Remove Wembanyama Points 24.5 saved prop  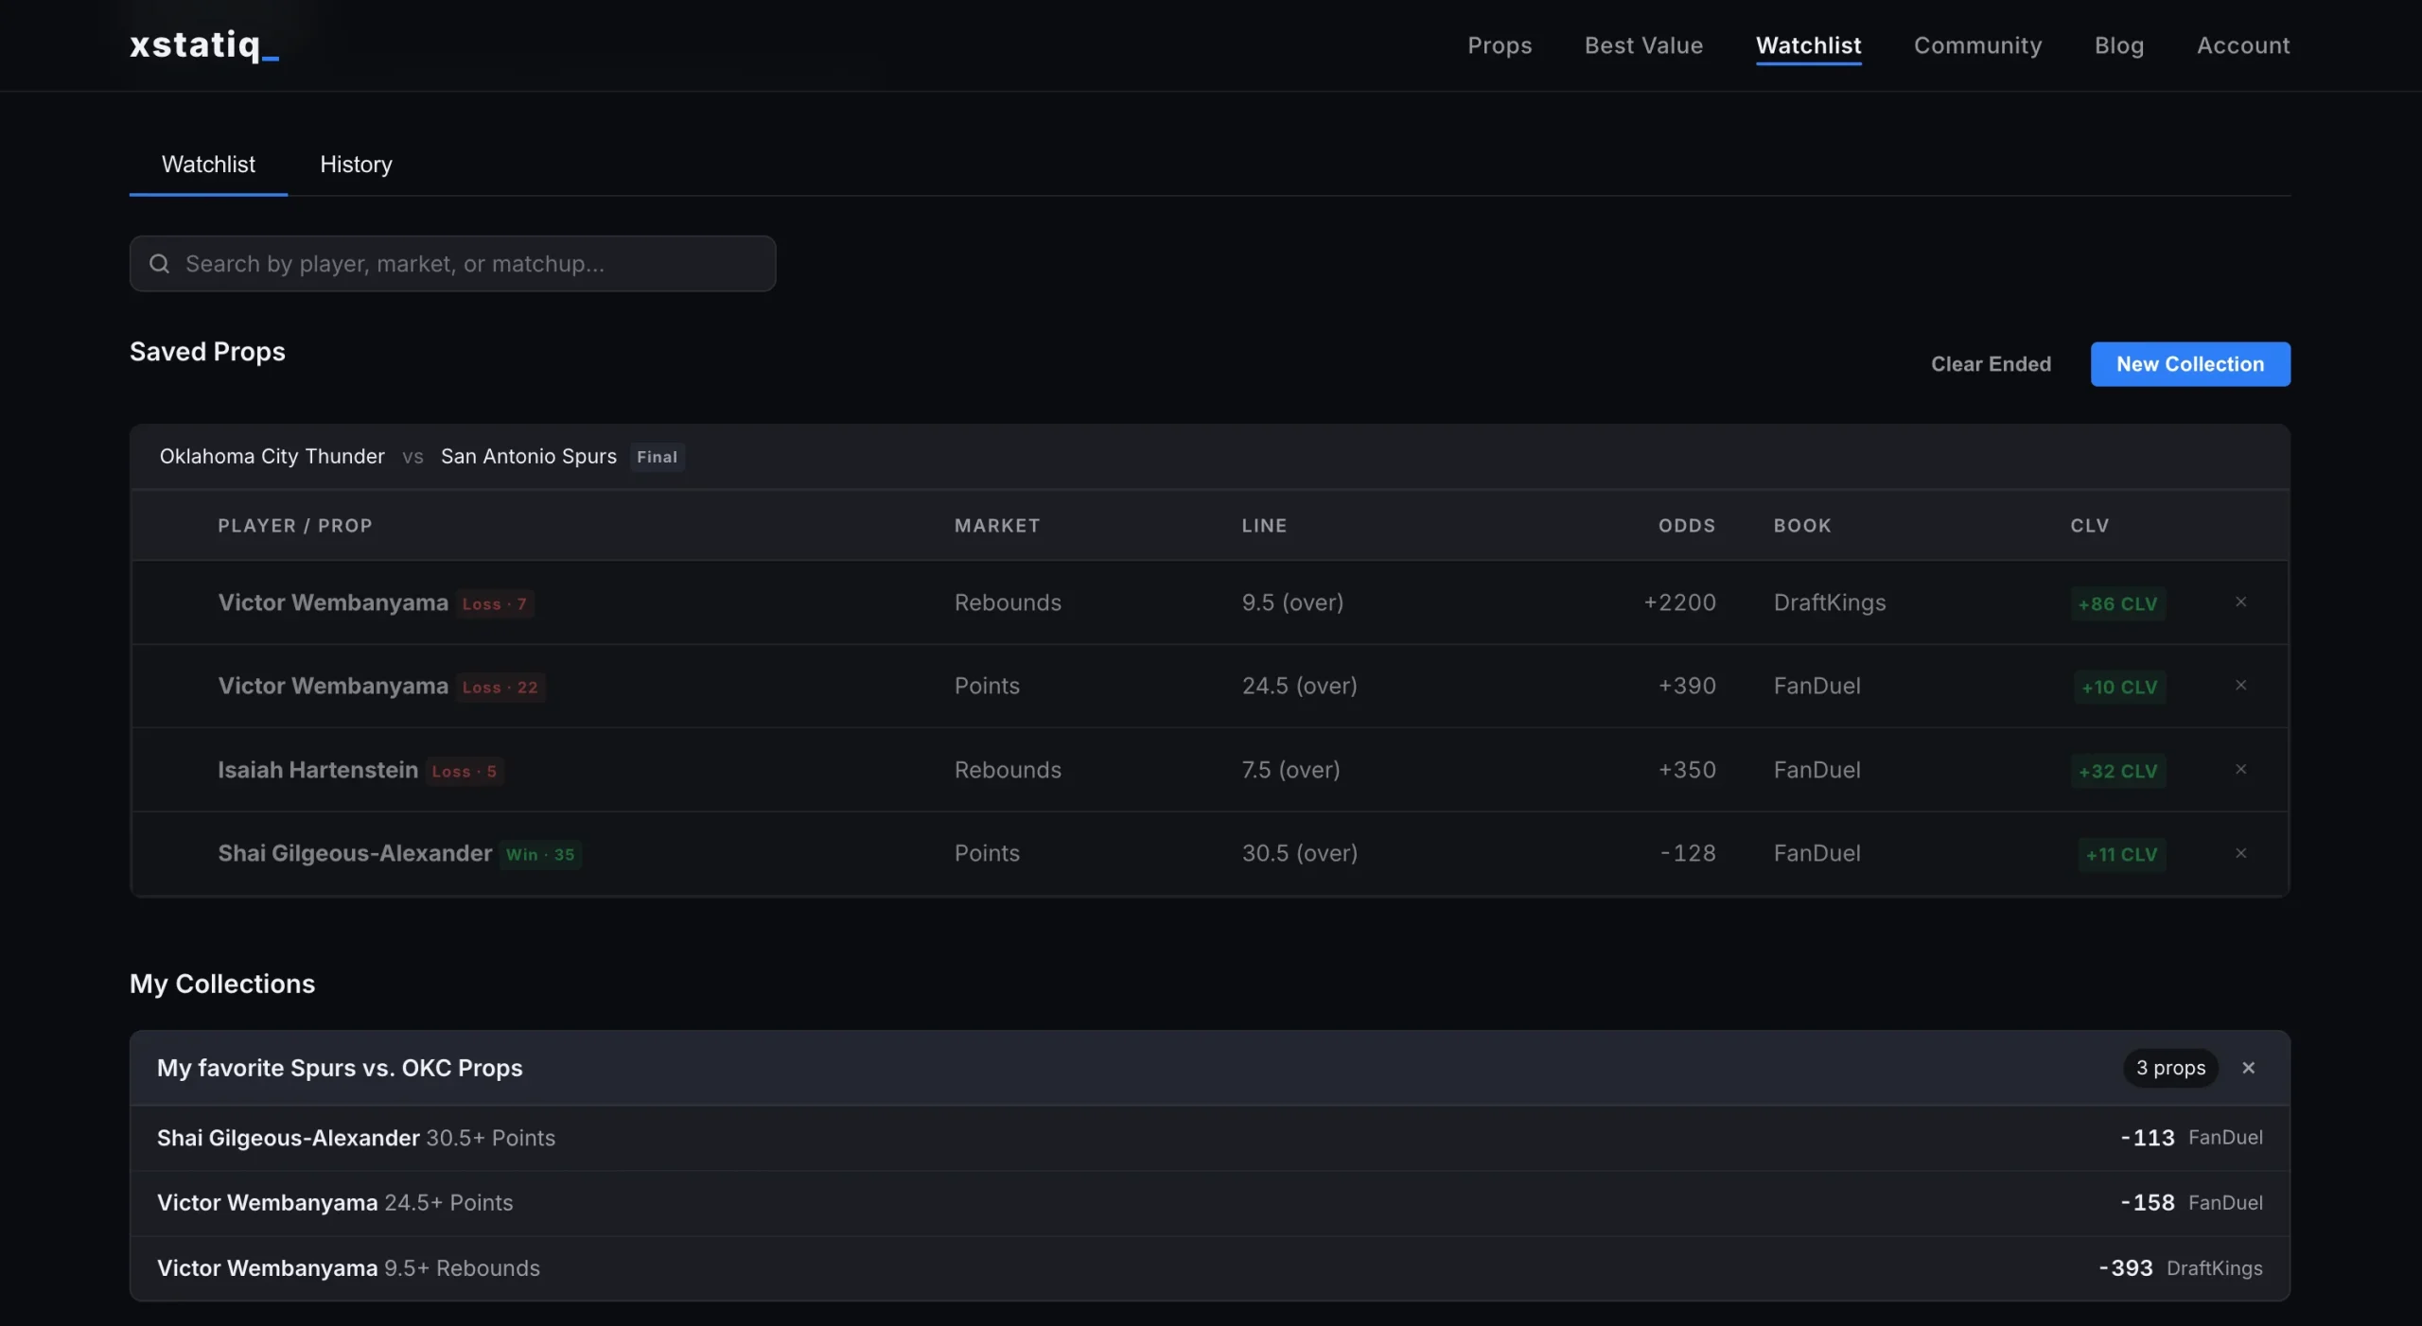click(2240, 686)
